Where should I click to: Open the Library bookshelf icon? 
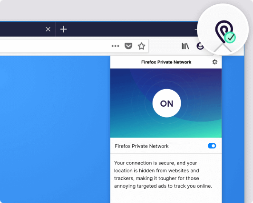click(185, 46)
